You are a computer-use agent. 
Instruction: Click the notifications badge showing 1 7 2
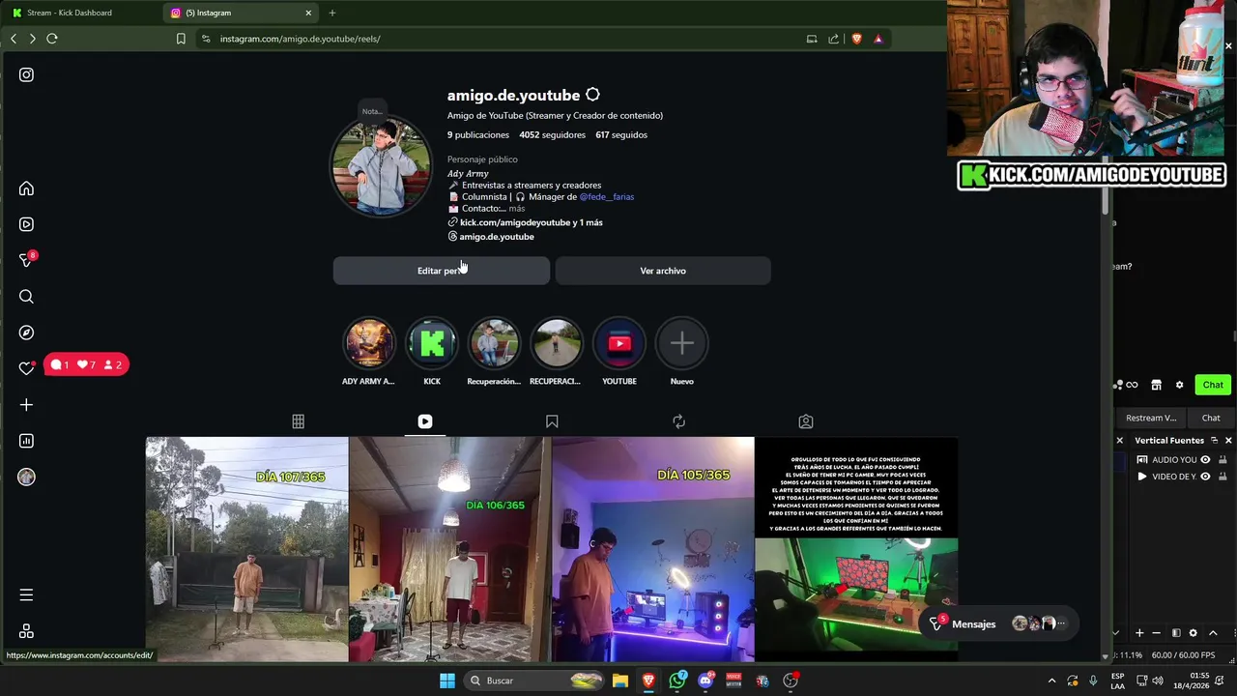[x=86, y=364]
